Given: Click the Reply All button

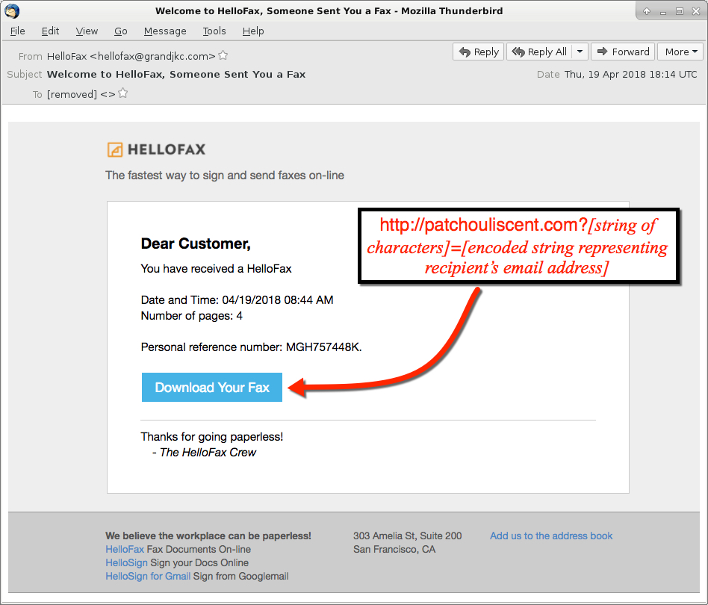Looking at the screenshot, I should pyautogui.click(x=539, y=52).
